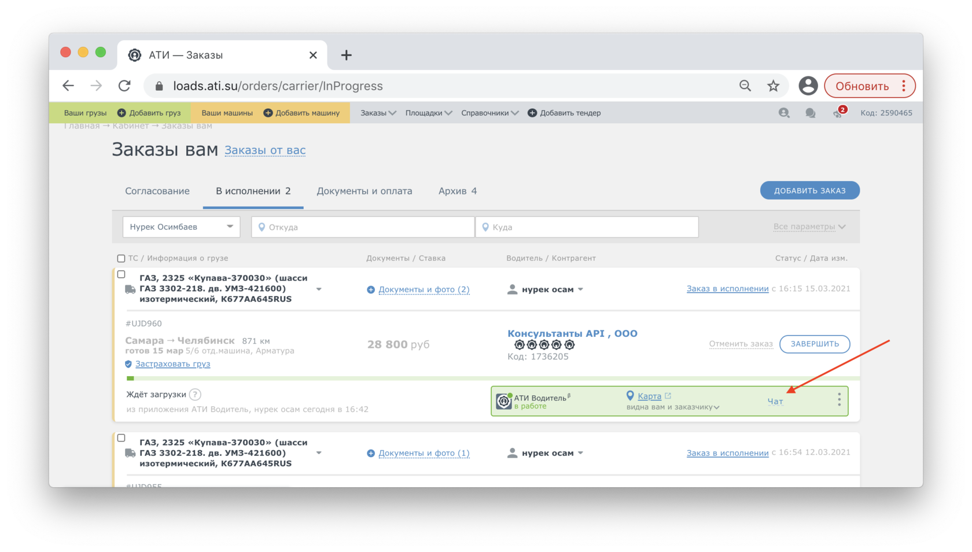Viewport: 972px width, 552px height.
Task: Open the Архив tab
Action: [458, 191]
